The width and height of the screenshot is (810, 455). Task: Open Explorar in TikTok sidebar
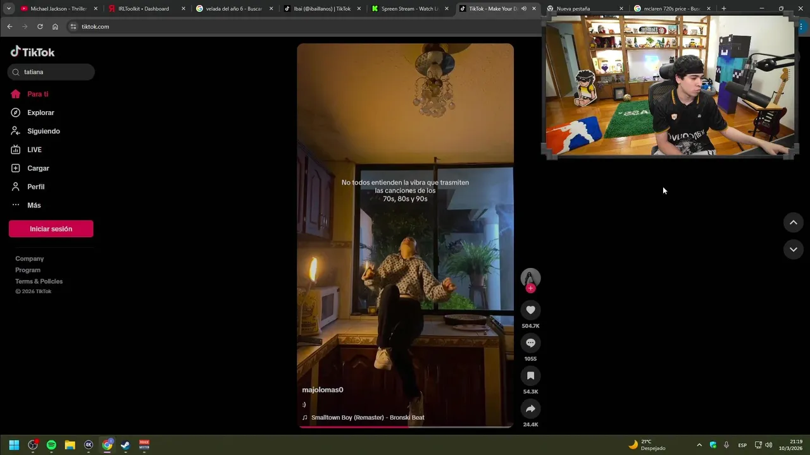coord(32,112)
